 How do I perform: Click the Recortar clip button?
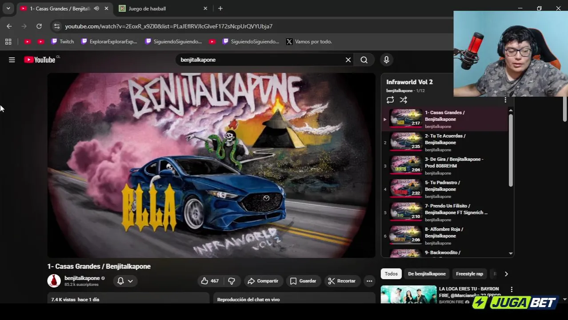(342, 281)
